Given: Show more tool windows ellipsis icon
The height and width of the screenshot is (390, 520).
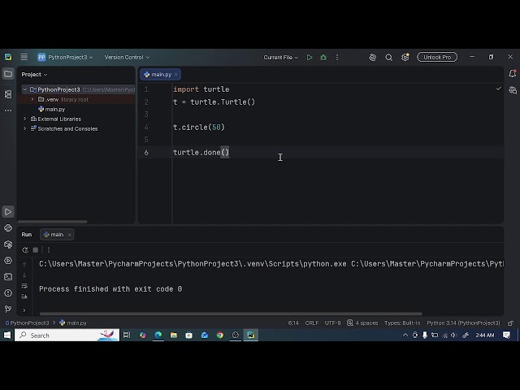Looking at the screenshot, I should point(8,110).
